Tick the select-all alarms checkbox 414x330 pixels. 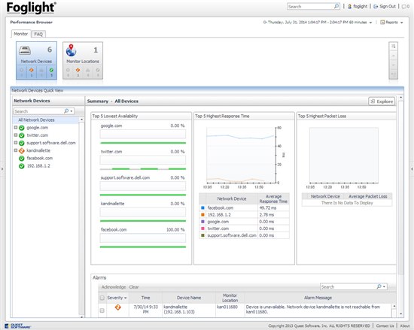tap(102, 298)
